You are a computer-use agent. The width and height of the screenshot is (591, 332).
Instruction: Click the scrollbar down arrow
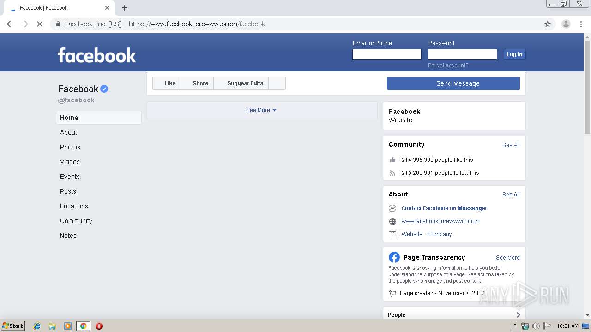(587, 315)
